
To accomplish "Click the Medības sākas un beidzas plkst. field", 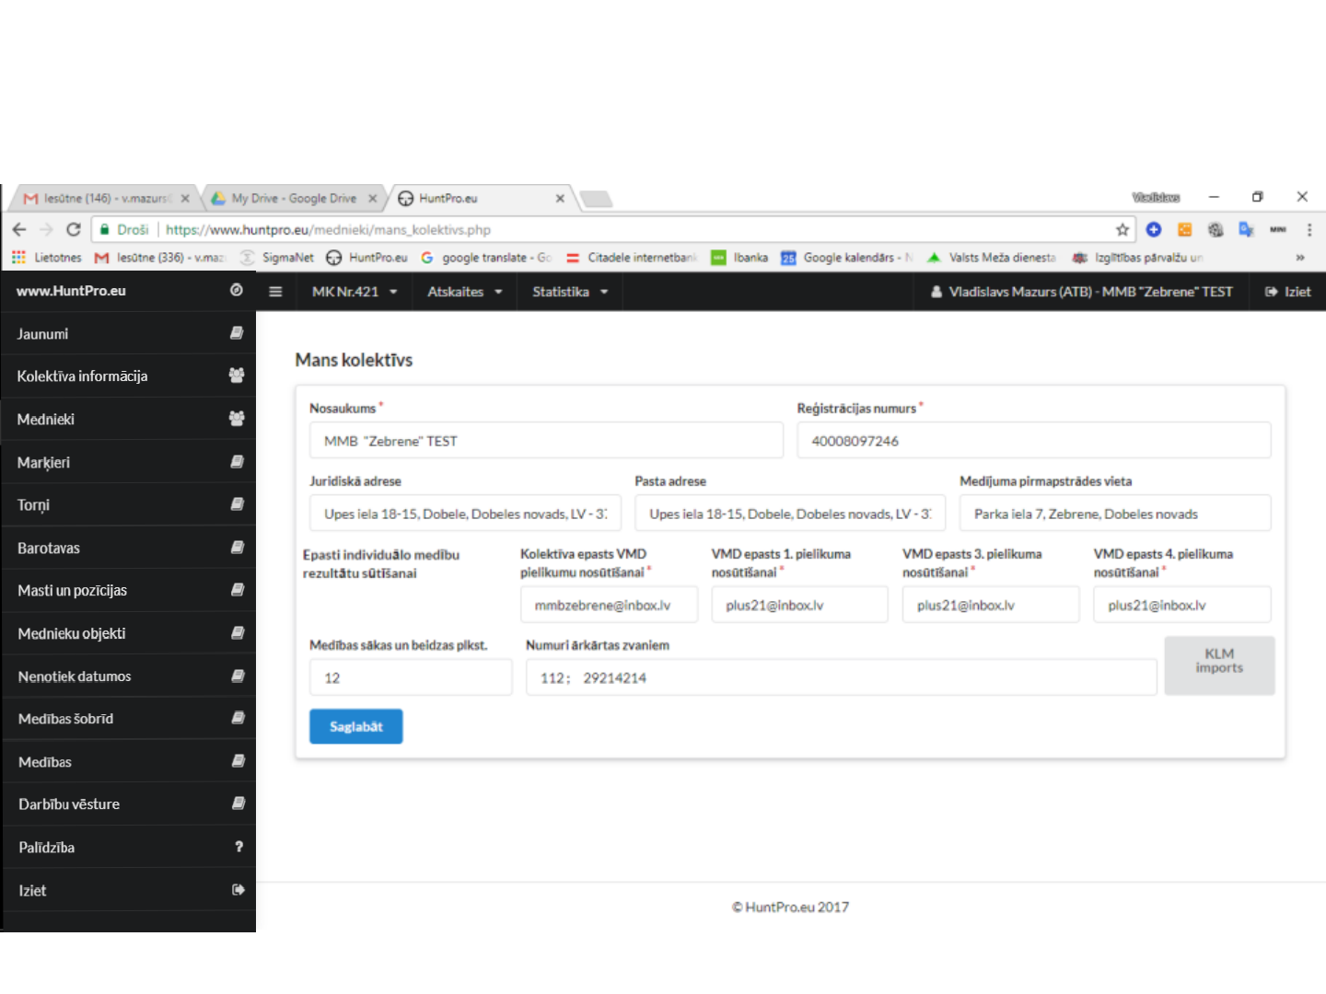I will [x=411, y=677].
